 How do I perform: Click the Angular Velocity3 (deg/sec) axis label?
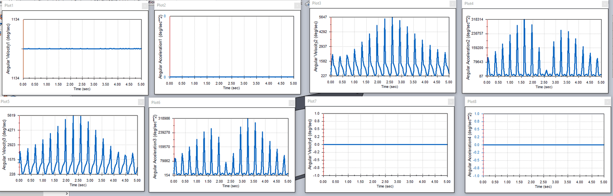pos(4,145)
